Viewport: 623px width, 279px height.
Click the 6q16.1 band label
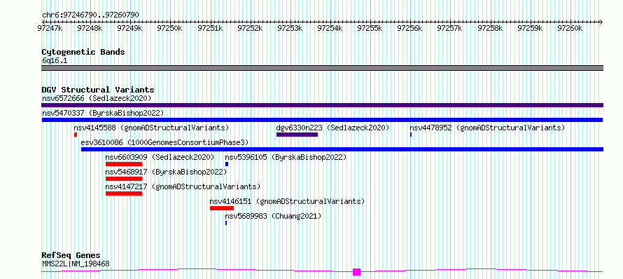pyautogui.click(x=55, y=60)
